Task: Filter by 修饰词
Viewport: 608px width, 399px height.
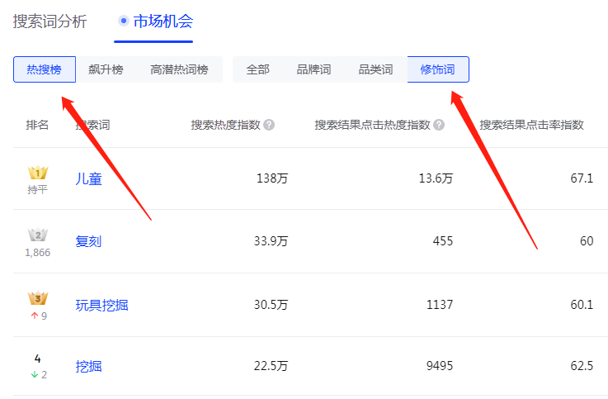Action: (x=438, y=69)
